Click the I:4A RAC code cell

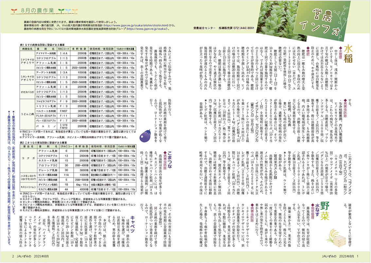(x=64, y=53)
